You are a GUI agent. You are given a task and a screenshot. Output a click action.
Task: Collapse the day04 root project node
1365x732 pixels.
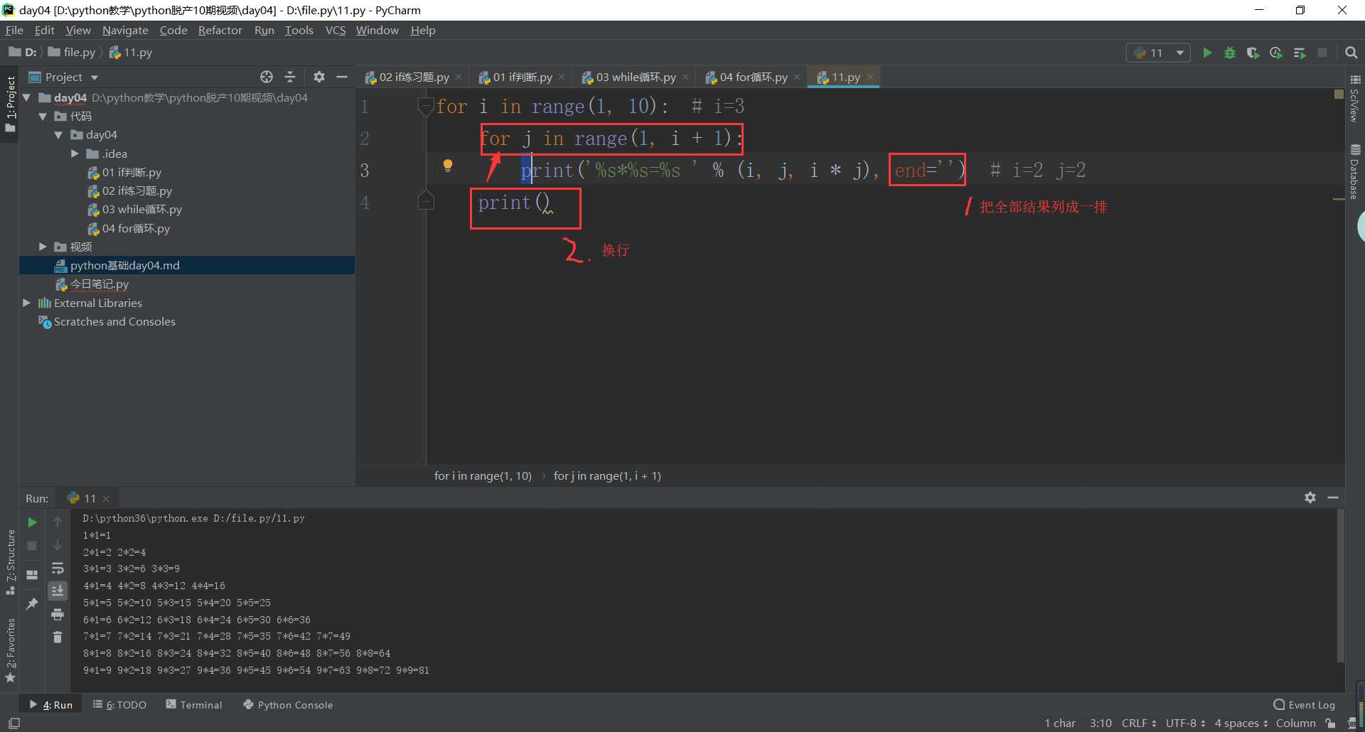pos(27,97)
